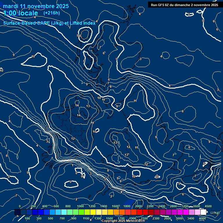Click the '1000' legend value

click(80, 206)
